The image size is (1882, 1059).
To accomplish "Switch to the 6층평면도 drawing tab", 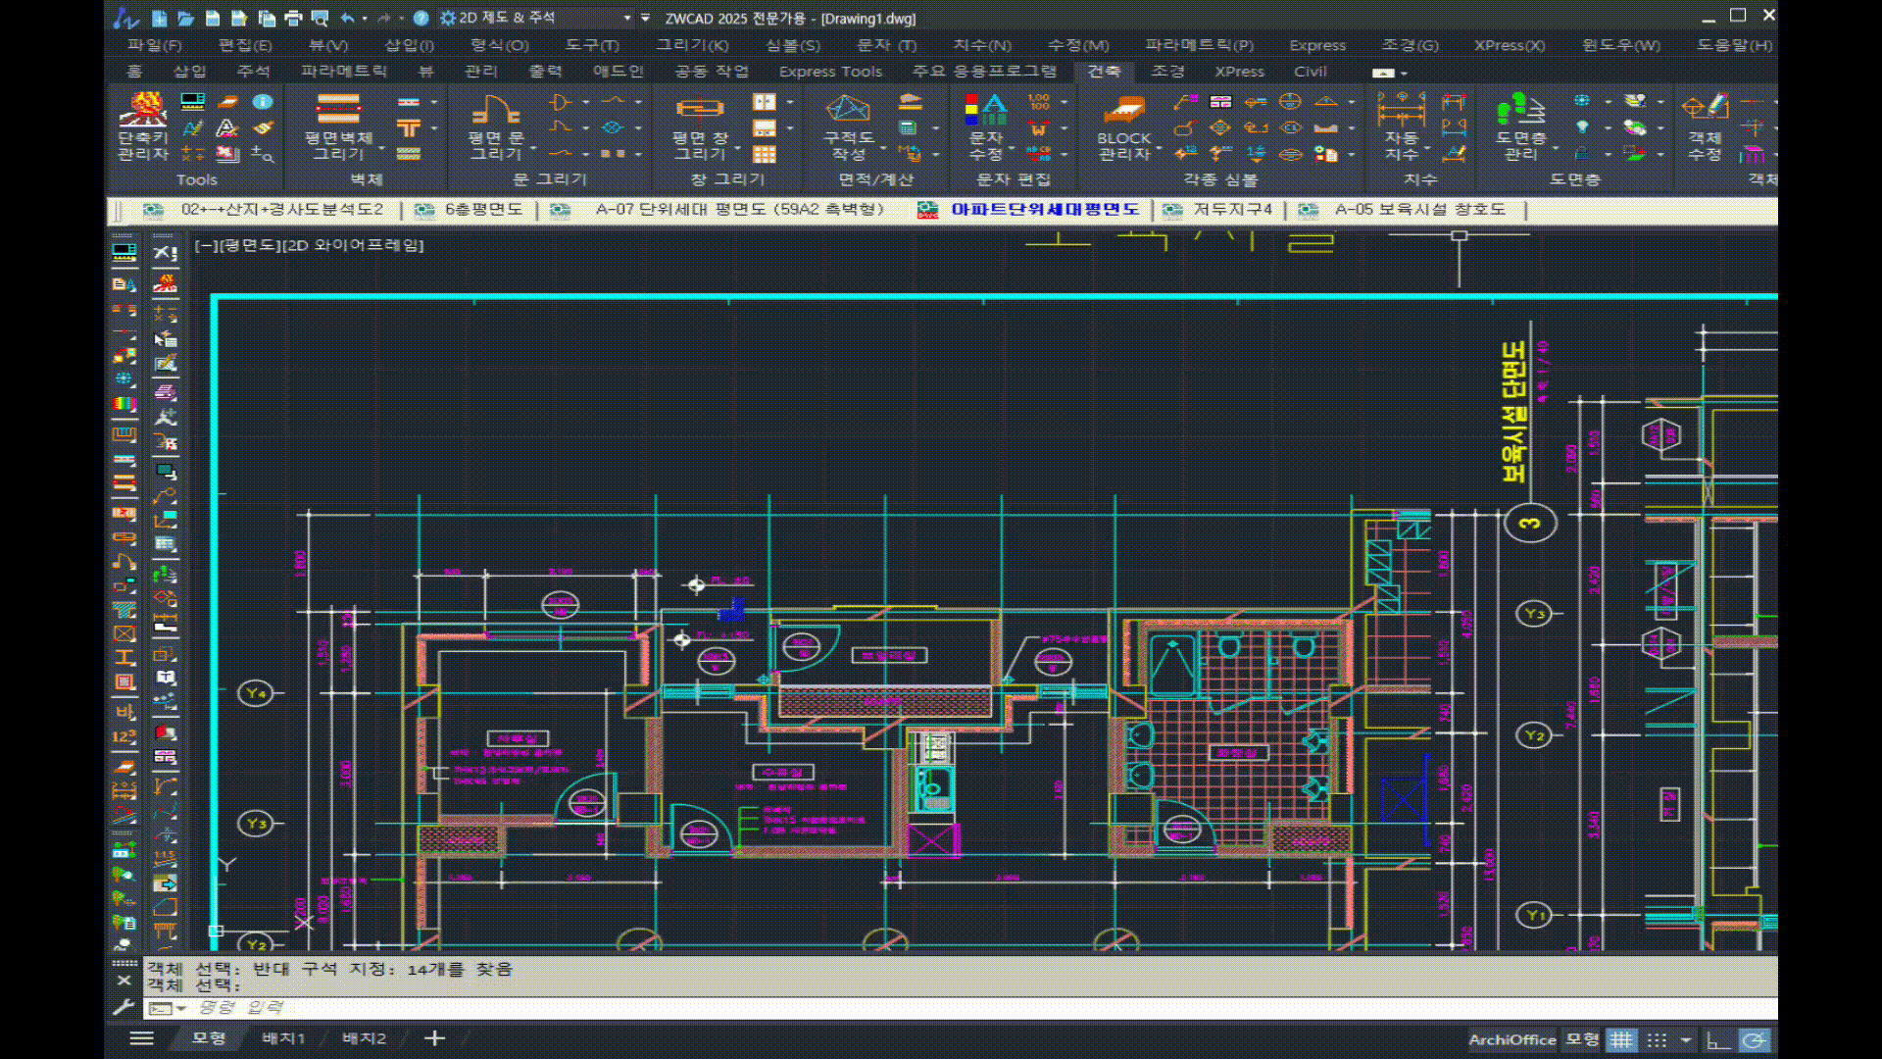I will click(x=483, y=210).
